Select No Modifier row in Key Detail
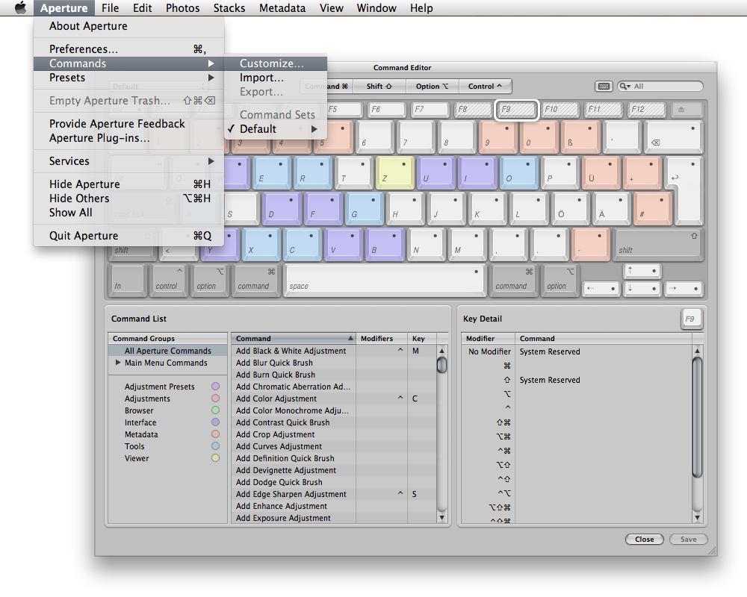 (577, 351)
